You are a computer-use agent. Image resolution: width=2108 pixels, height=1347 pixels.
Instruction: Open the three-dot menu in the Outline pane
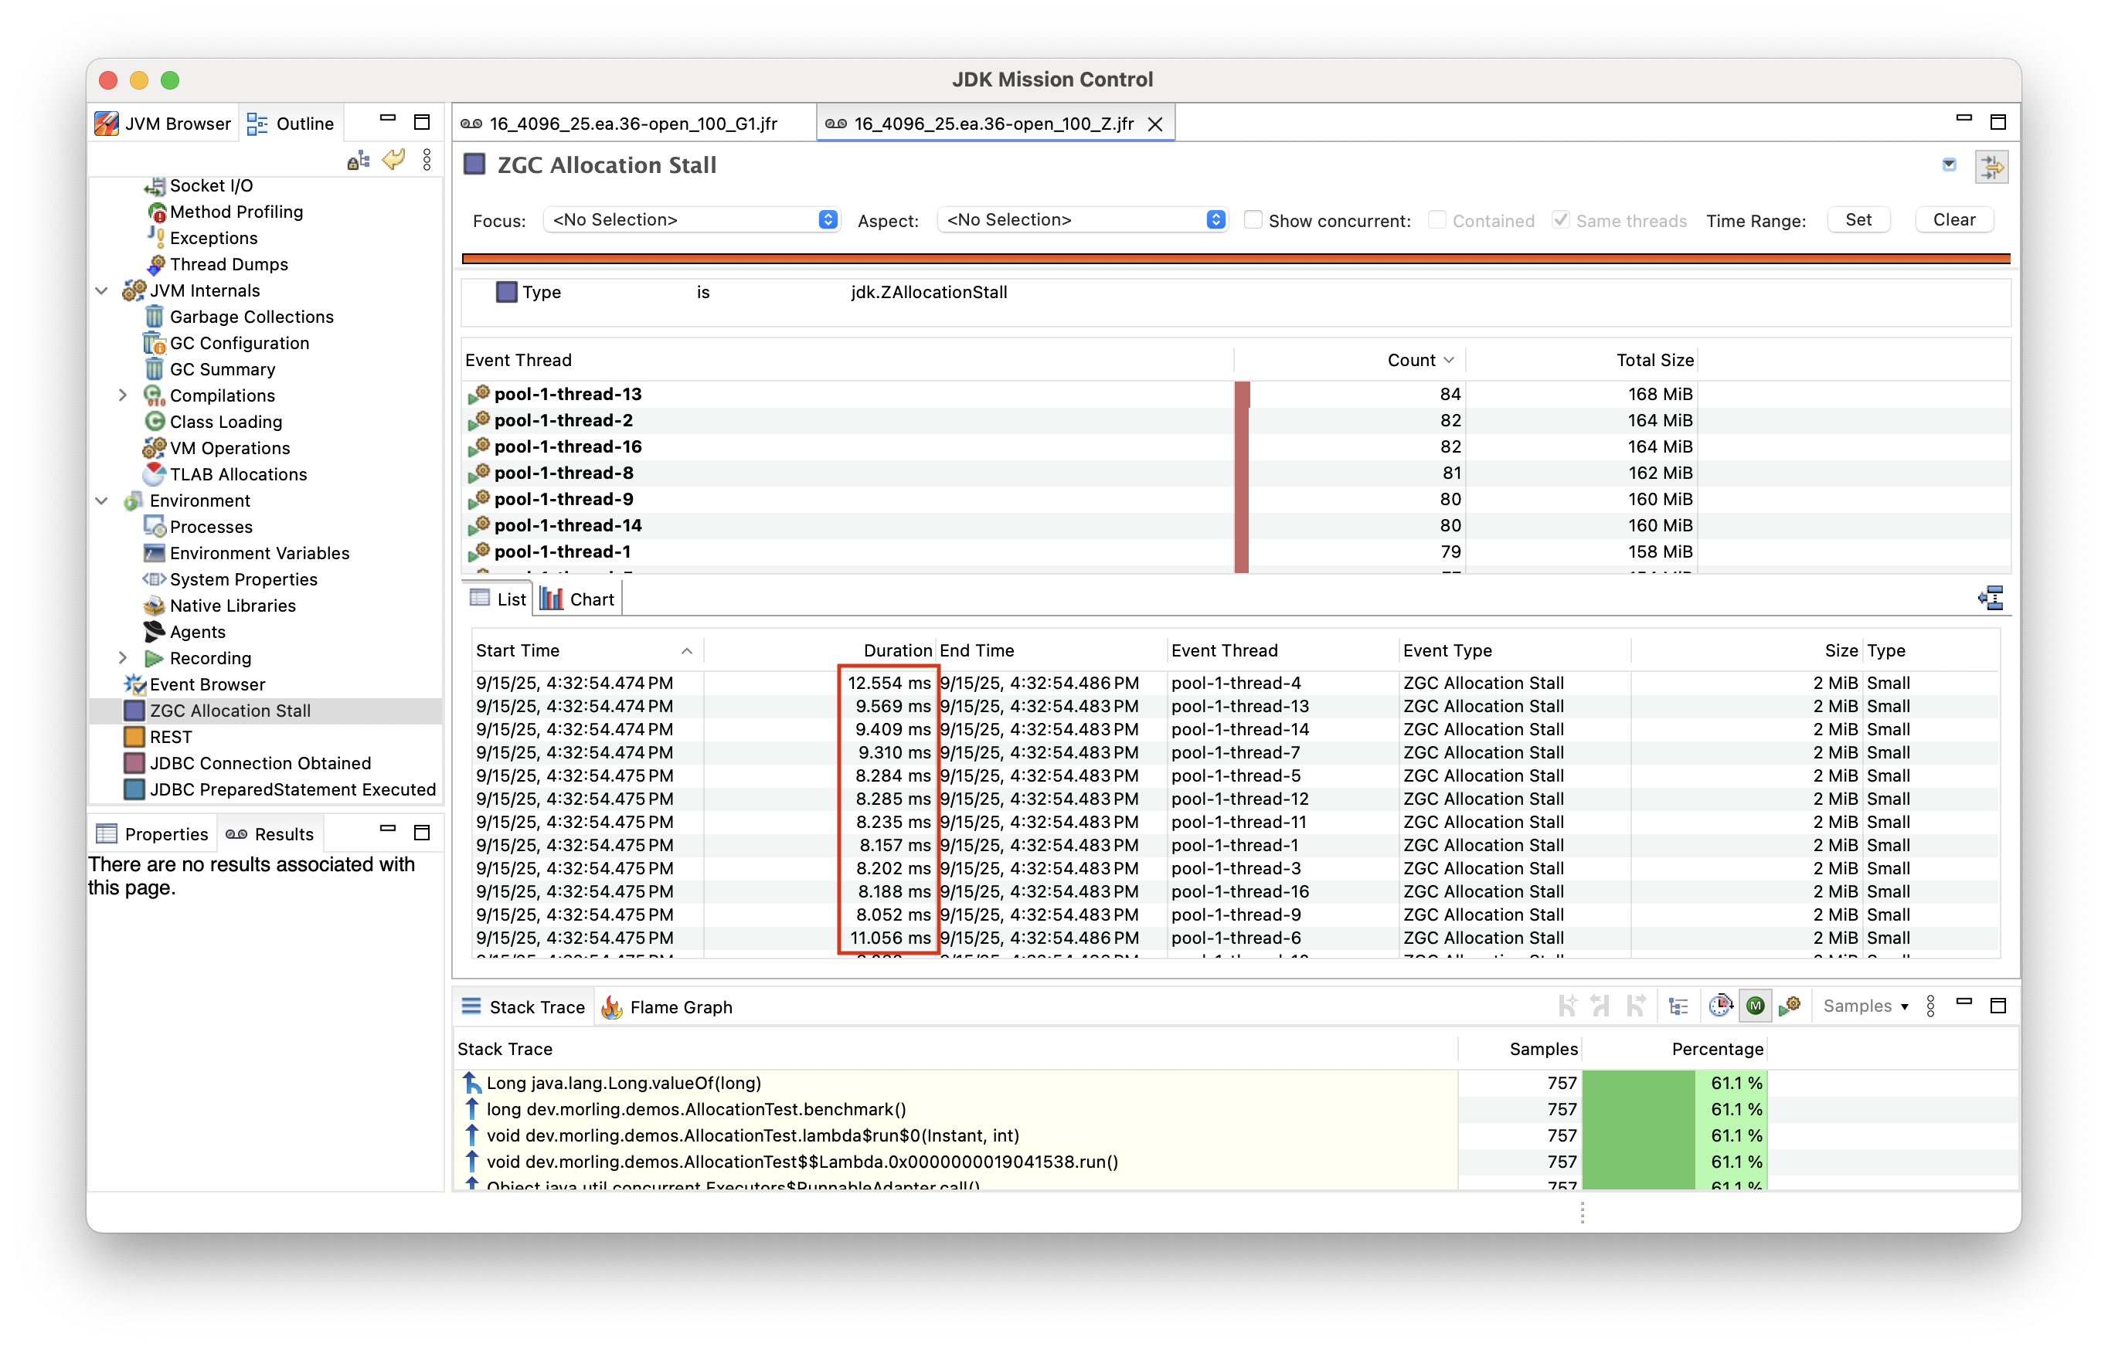[427, 160]
